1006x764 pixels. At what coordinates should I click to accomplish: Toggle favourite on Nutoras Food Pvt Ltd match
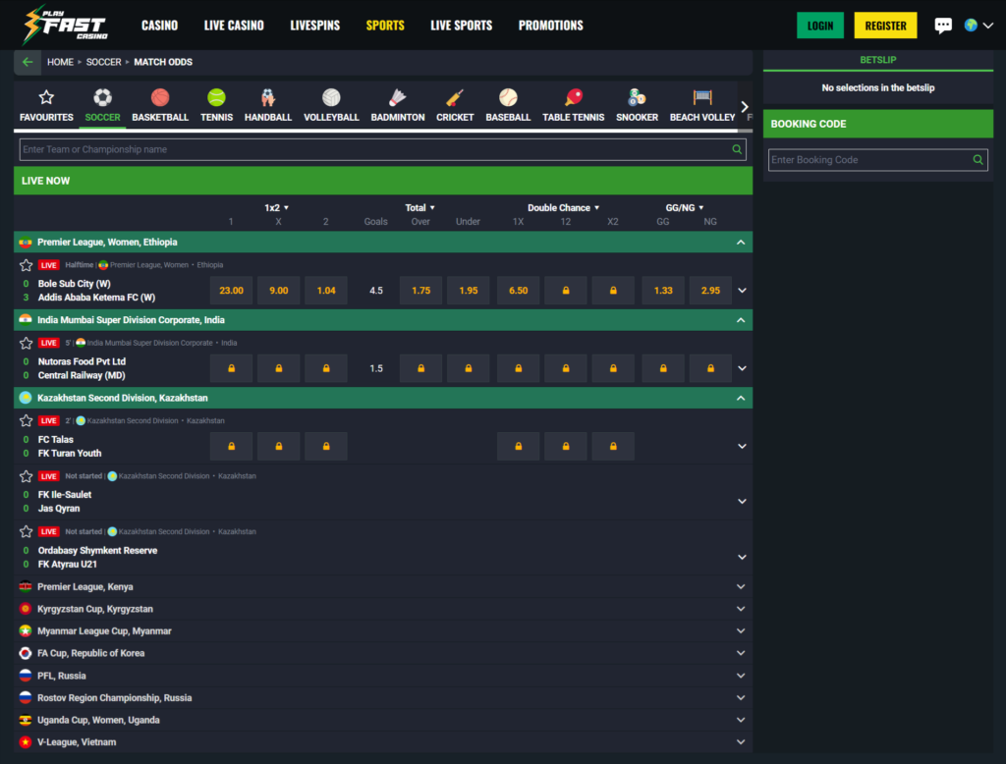27,343
